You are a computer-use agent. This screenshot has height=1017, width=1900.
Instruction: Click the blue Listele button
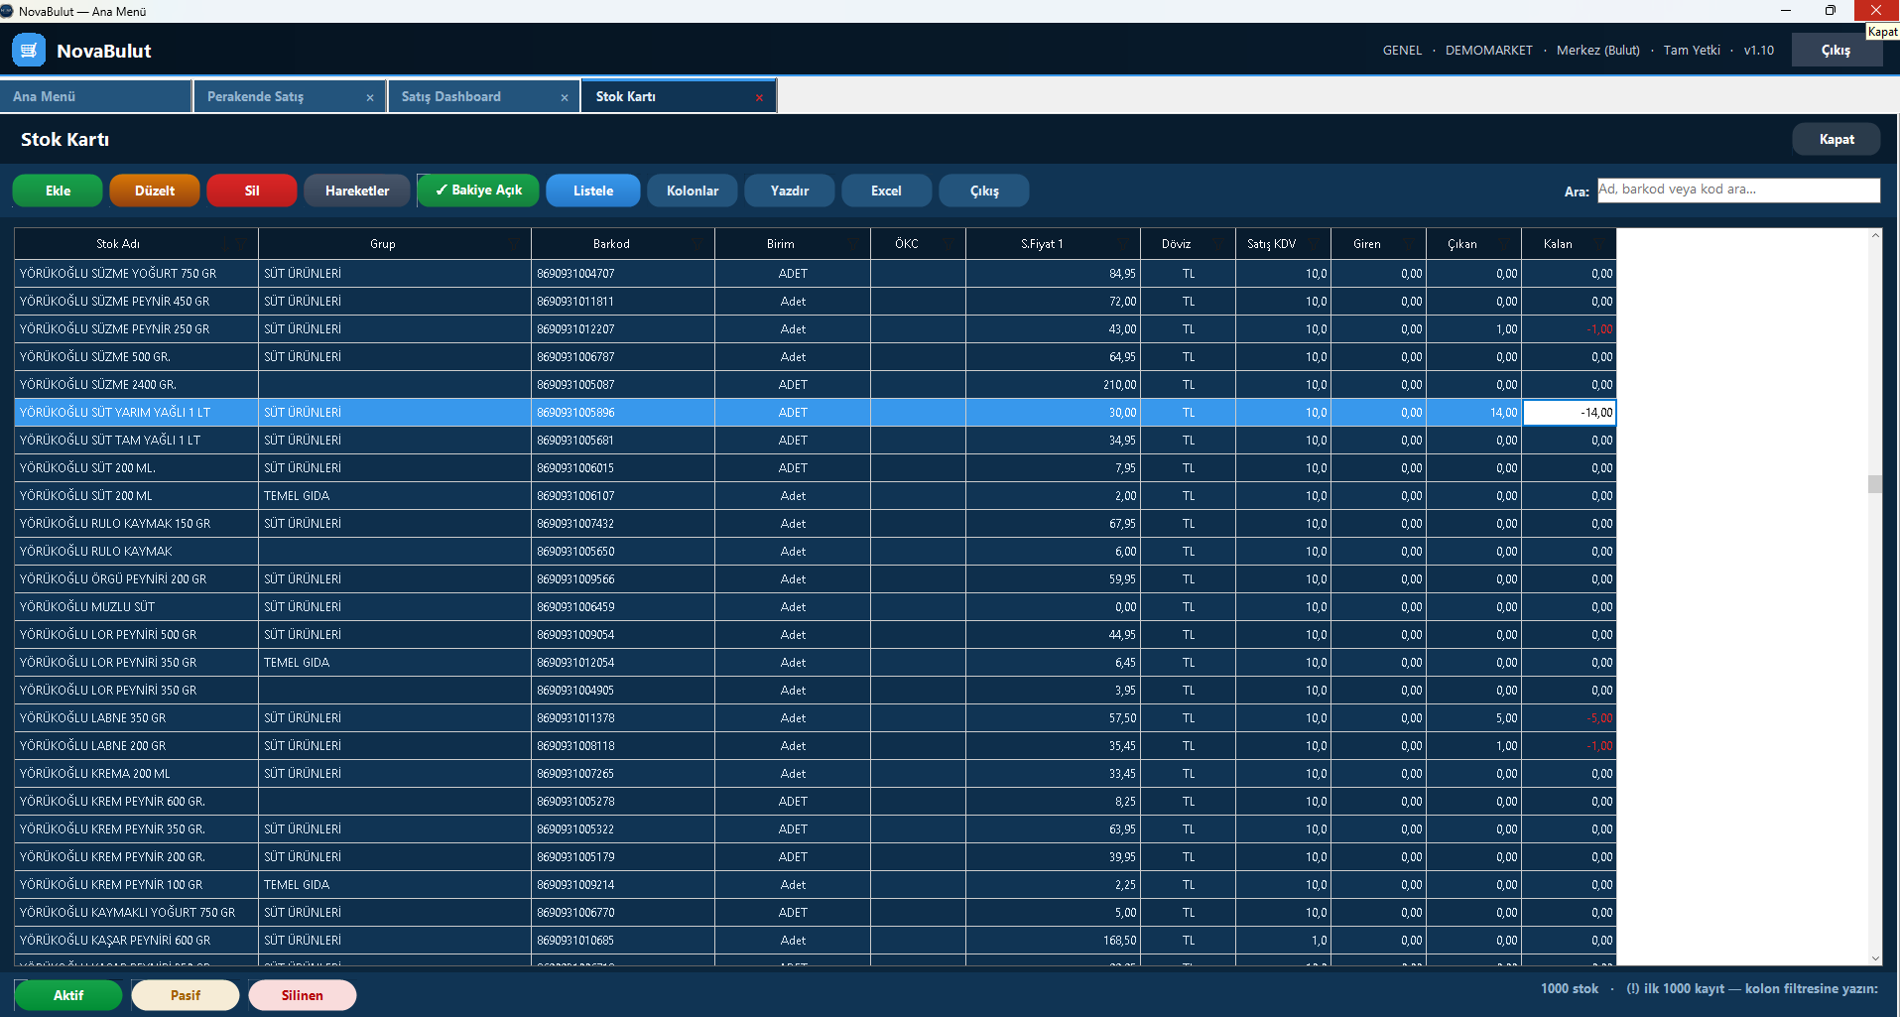(x=593, y=191)
